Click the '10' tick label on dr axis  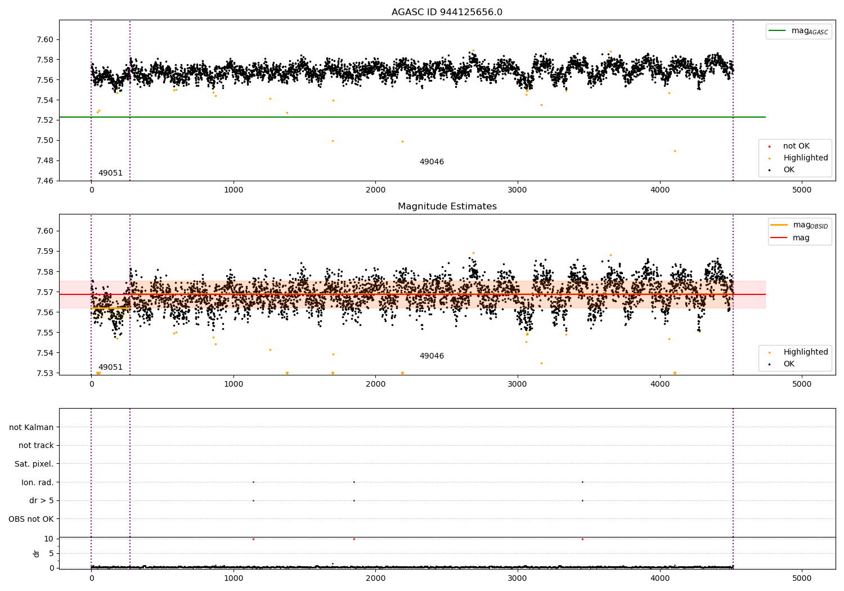point(49,539)
